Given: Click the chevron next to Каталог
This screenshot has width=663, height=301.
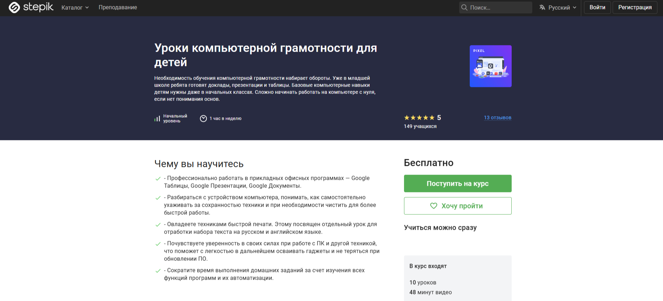Looking at the screenshot, I should pyautogui.click(x=87, y=8).
